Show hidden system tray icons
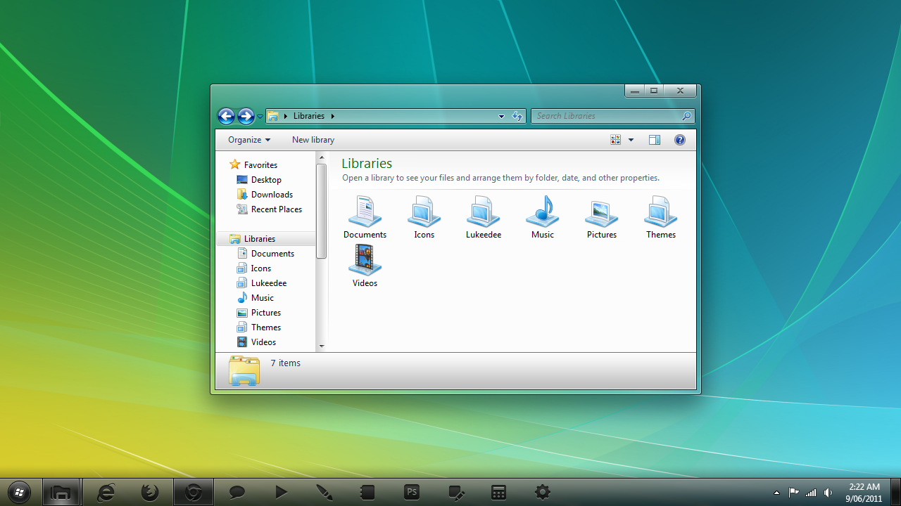 click(x=776, y=493)
